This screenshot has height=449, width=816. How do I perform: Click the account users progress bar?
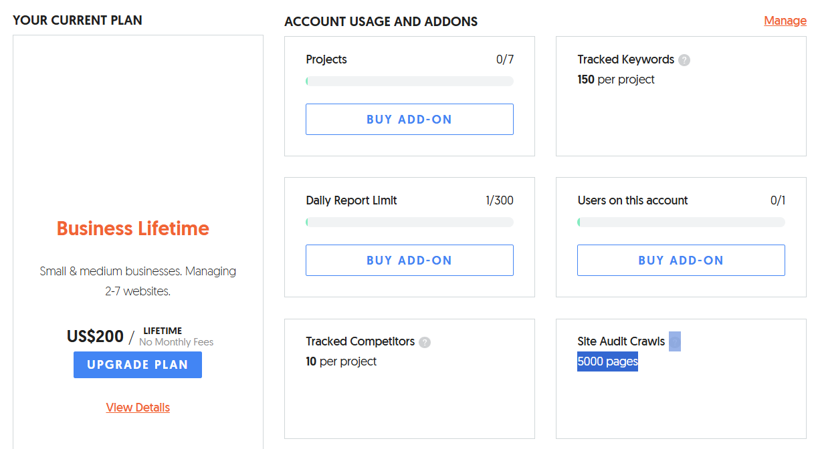[681, 222]
